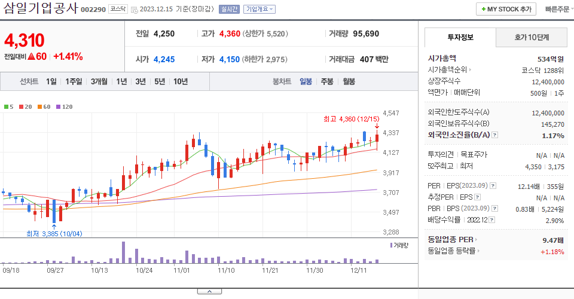Click the 시가 value 4,245

click(164, 59)
